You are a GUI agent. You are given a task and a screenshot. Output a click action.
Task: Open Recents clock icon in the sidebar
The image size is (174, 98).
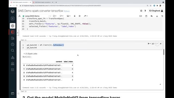pyautogui.click(x=13, y=44)
